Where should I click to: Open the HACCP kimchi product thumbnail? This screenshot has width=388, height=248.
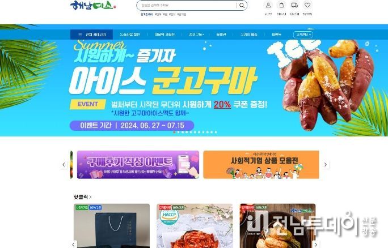[195, 226]
